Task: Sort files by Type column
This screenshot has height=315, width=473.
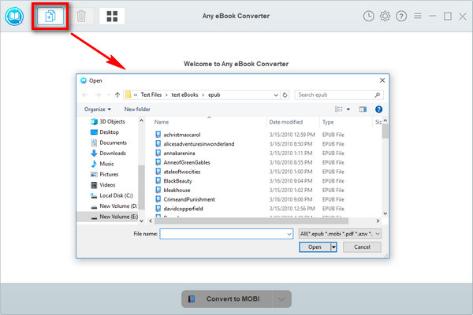Action: pos(328,122)
